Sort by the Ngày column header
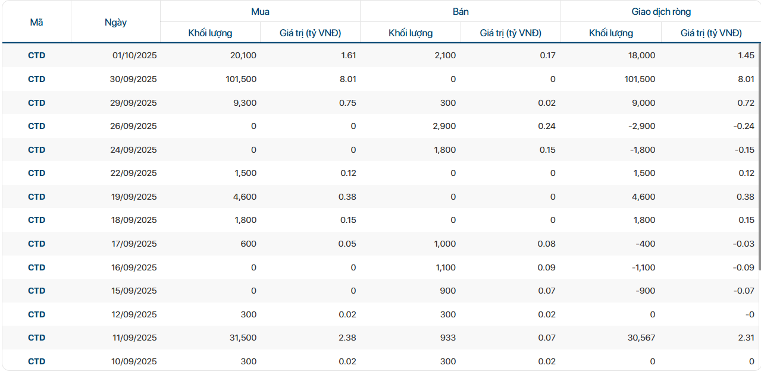 [115, 22]
